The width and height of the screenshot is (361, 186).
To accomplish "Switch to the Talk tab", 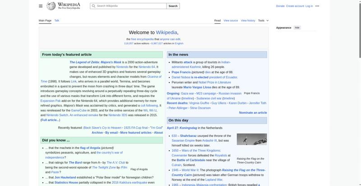I will point(57,20).
